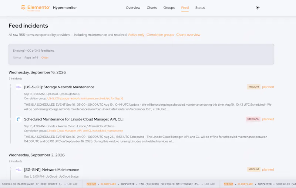
Task: Click the CRITICAL badge on Linode incident
Action: (x=253, y=119)
